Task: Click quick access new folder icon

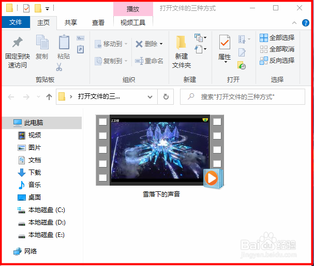Action: [38, 8]
